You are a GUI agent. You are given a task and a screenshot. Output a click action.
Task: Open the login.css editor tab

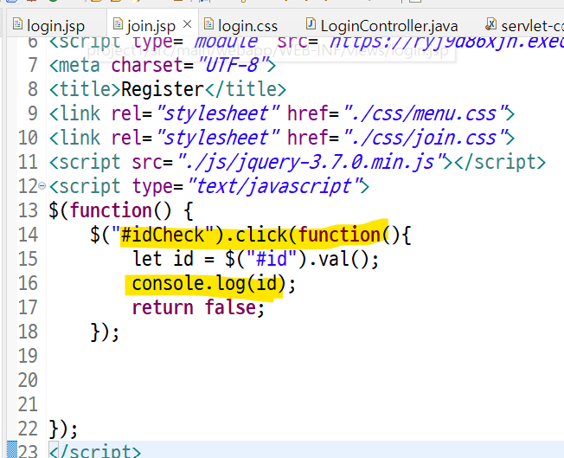[x=240, y=26]
